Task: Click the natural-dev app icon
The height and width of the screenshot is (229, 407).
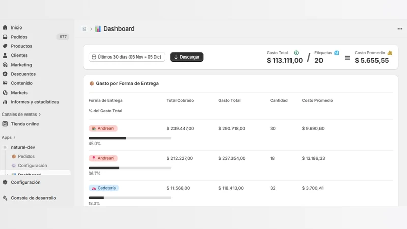Action: pyautogui.click(x=5, y=147)
